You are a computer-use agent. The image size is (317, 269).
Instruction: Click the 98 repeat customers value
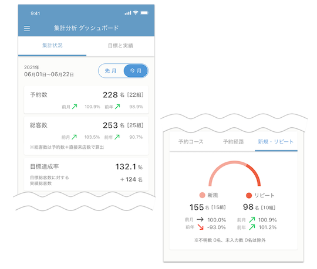(x=248, y=207)
